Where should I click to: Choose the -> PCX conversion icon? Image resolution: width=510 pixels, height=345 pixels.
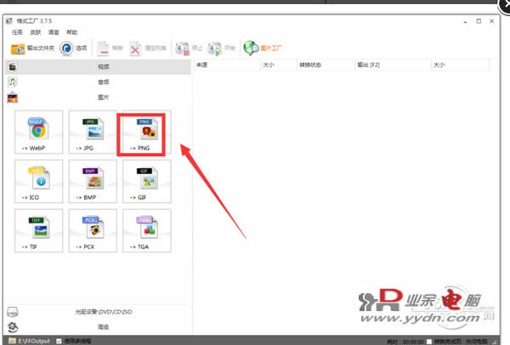click(x=93, y=230)
